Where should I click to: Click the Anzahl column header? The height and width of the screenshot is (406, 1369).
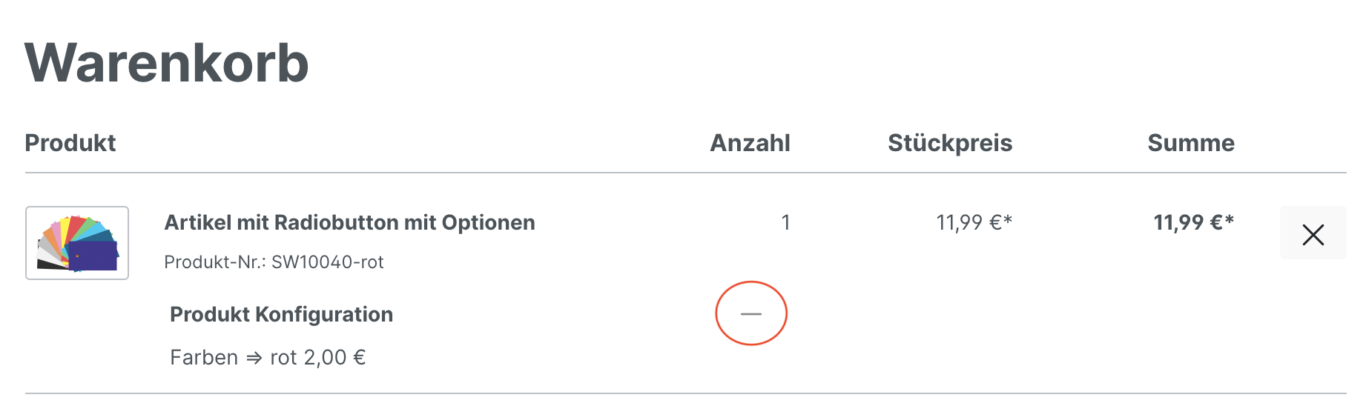[750, 143]
